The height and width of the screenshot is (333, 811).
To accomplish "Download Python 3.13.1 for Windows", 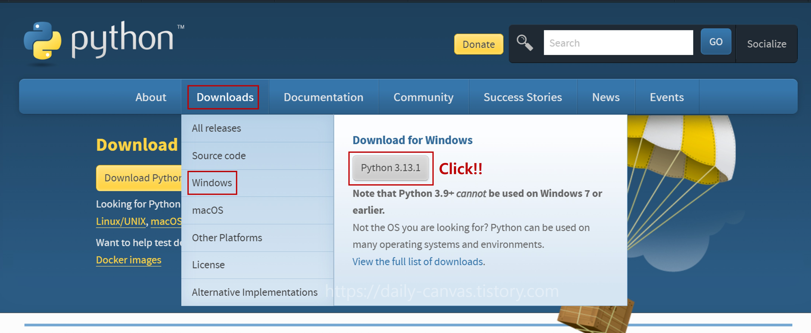I will tap(391, 168).
